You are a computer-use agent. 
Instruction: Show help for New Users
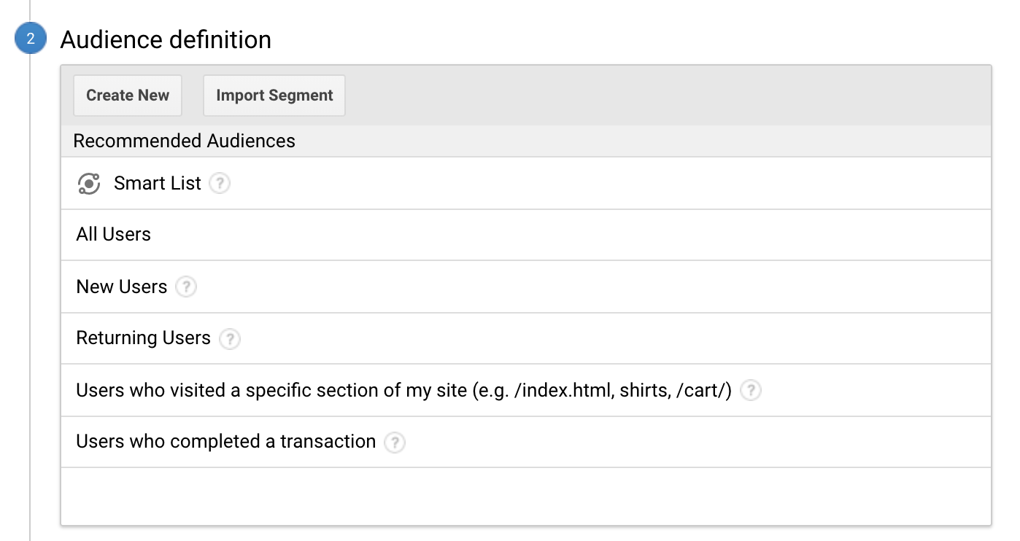click(186, 287)
